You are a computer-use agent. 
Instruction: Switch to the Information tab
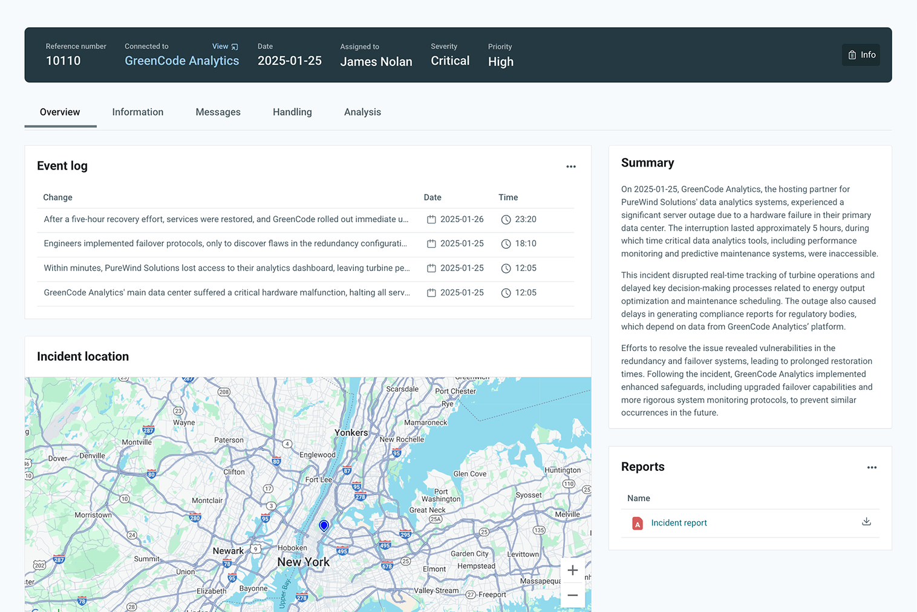(137, 112)
